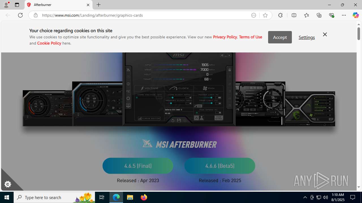The height and width of the screenshot is (203, 362).
Task: Open the notification center
Action: pyautogui.click(x=353, y=197)
